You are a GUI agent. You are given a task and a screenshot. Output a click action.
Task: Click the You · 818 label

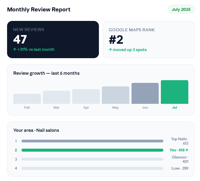pyautogui.click(x=177, y=150)
